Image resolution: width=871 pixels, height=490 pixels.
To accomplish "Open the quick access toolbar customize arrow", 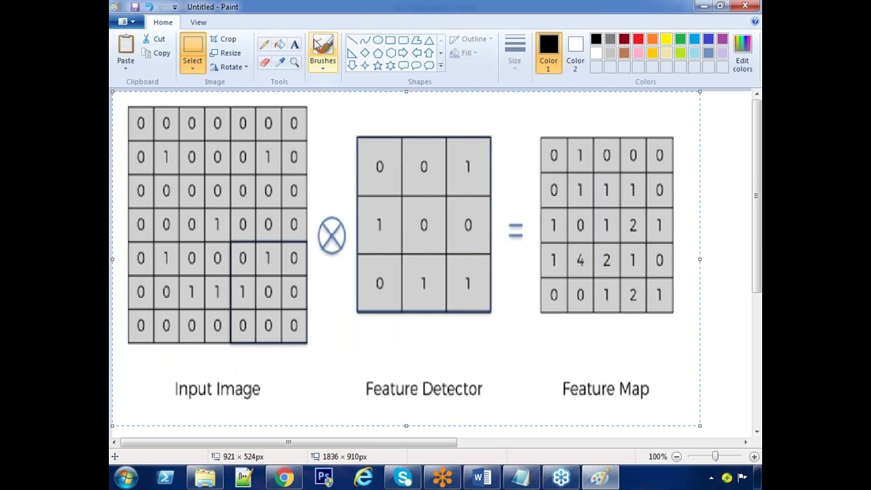I will coord(175,7).
